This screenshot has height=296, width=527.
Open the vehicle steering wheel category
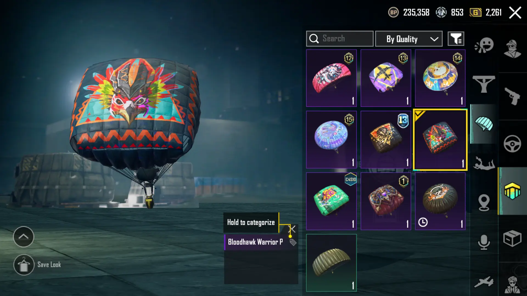[512, 144]
